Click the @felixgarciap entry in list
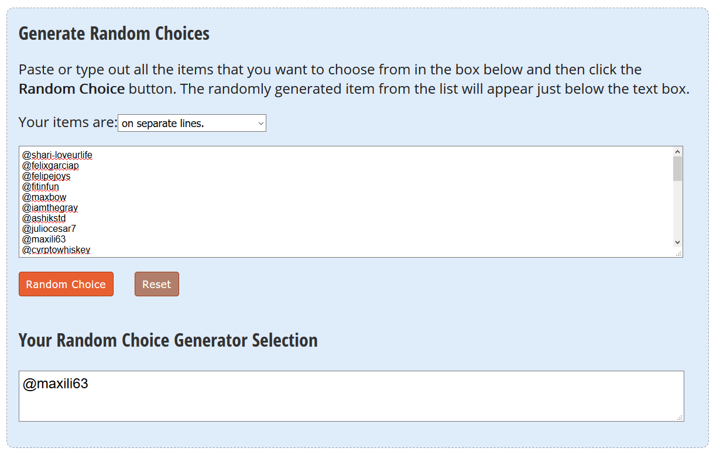Viewport: 720px width, 455px height. click(x=50, y=166)
